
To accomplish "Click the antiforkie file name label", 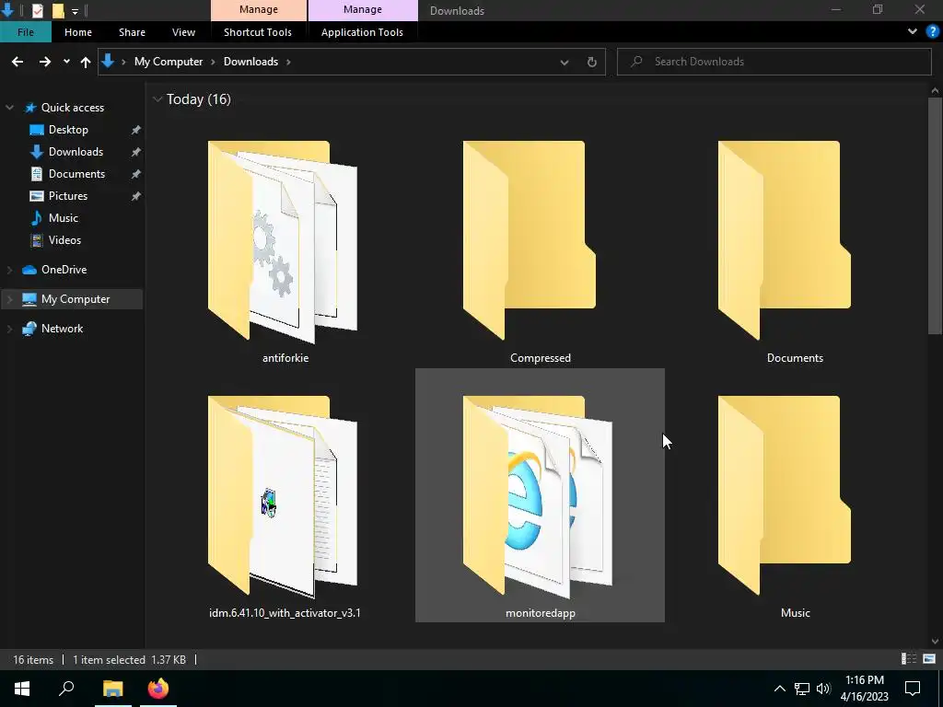I will (x=285, y=358).
